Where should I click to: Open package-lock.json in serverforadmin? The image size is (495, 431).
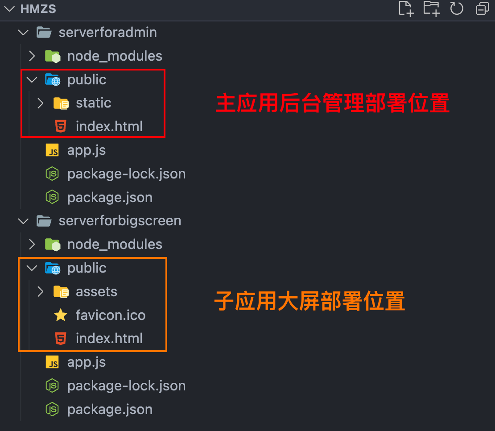(x=126, y=174)
